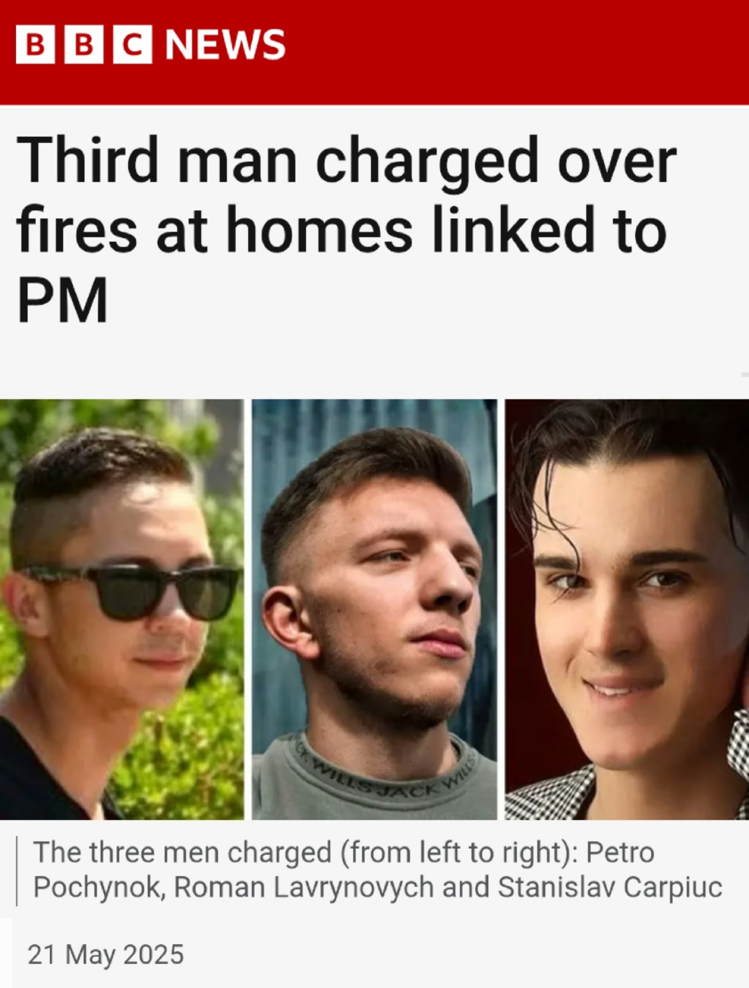Select the caption text "The three men charged"
Screen dimensions: 749x988
[x=182, y=852]
